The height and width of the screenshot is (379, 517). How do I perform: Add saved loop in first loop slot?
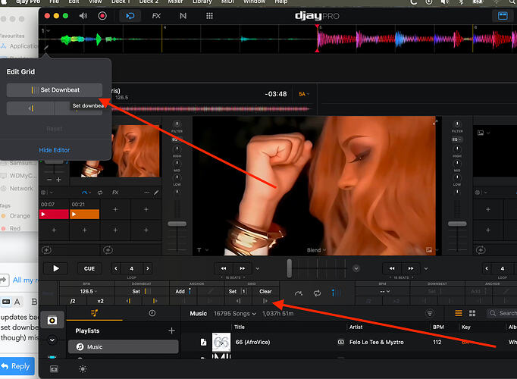coord(46,250)
